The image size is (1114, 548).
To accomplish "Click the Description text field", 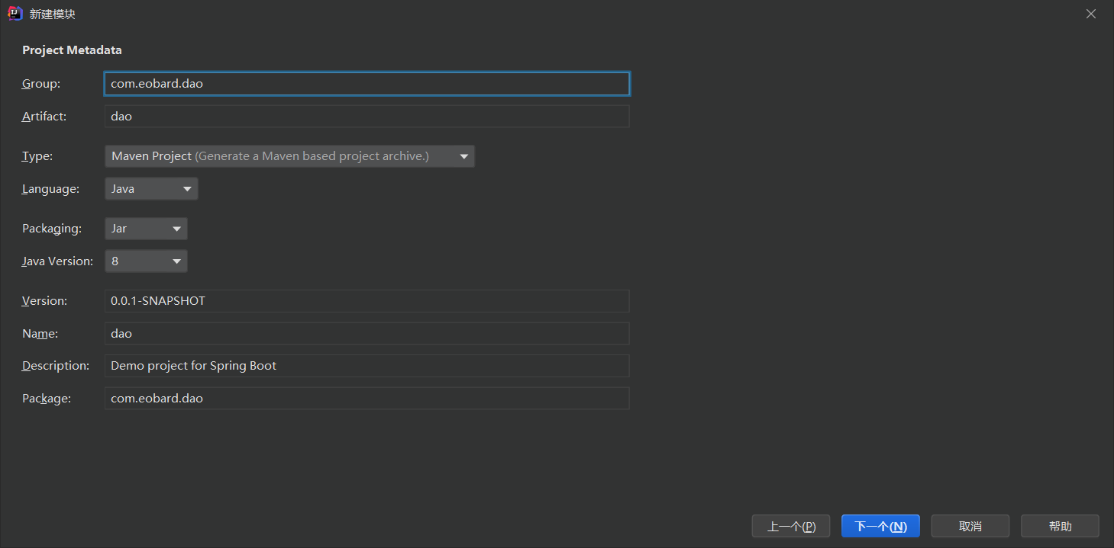I will click(366, 366).
